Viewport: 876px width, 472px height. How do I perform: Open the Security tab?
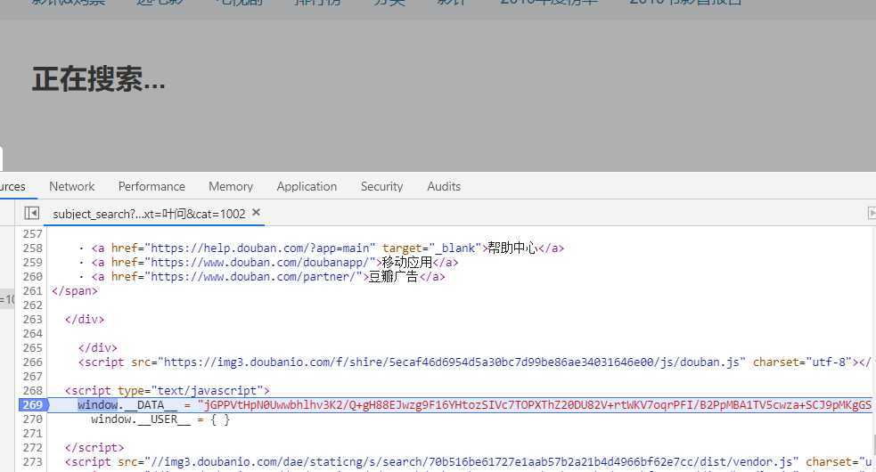coord(381,186)
